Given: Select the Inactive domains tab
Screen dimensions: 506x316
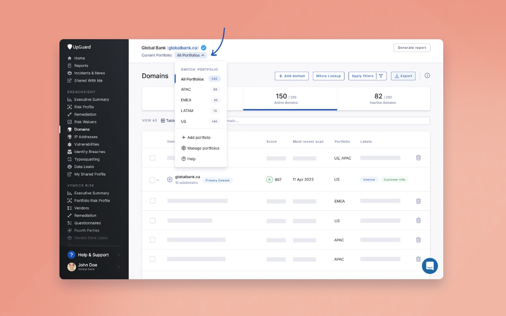Looking at the screenshot, I should [384, 99].
